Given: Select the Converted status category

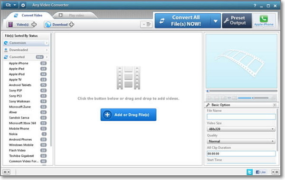Looking at the screenshot, I should tap(26, 57).
